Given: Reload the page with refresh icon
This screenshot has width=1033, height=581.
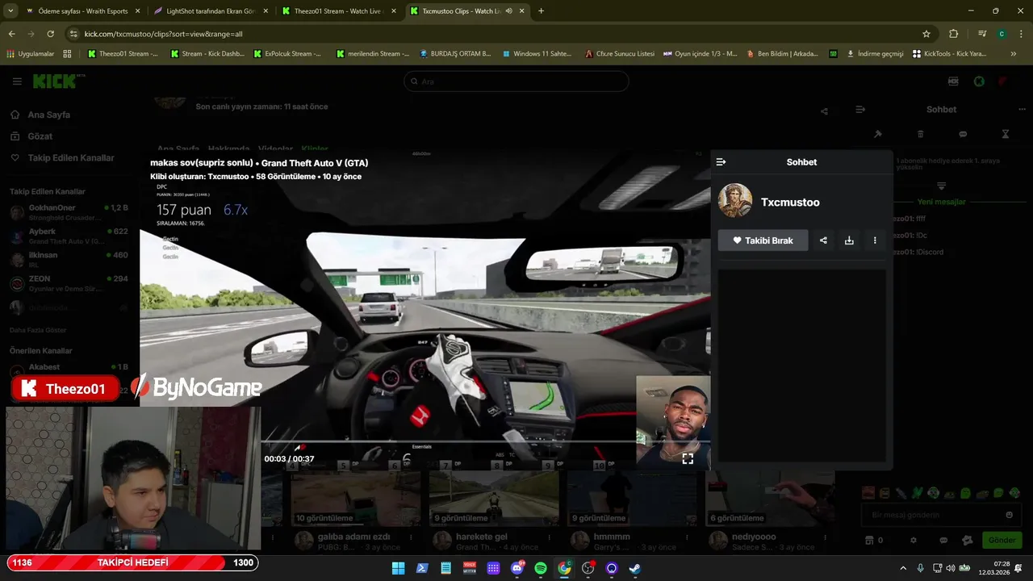Looking at the screenshot, I should click(x=50, y=34).
